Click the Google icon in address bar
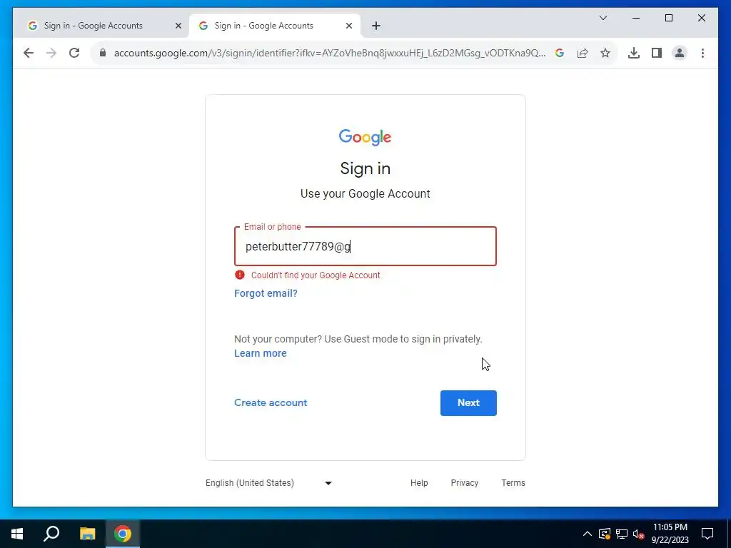The image size is (731, 548). (x=560, y=53)
